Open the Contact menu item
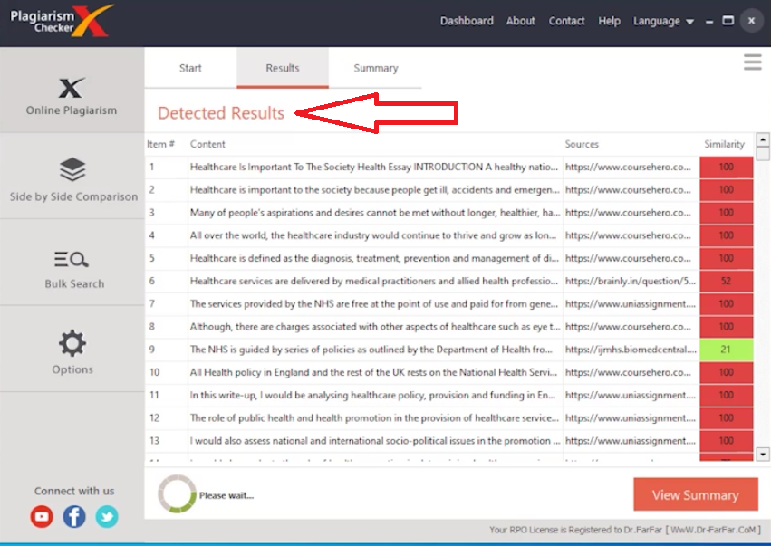Screen dimensions: 771x546 [566, 21]
